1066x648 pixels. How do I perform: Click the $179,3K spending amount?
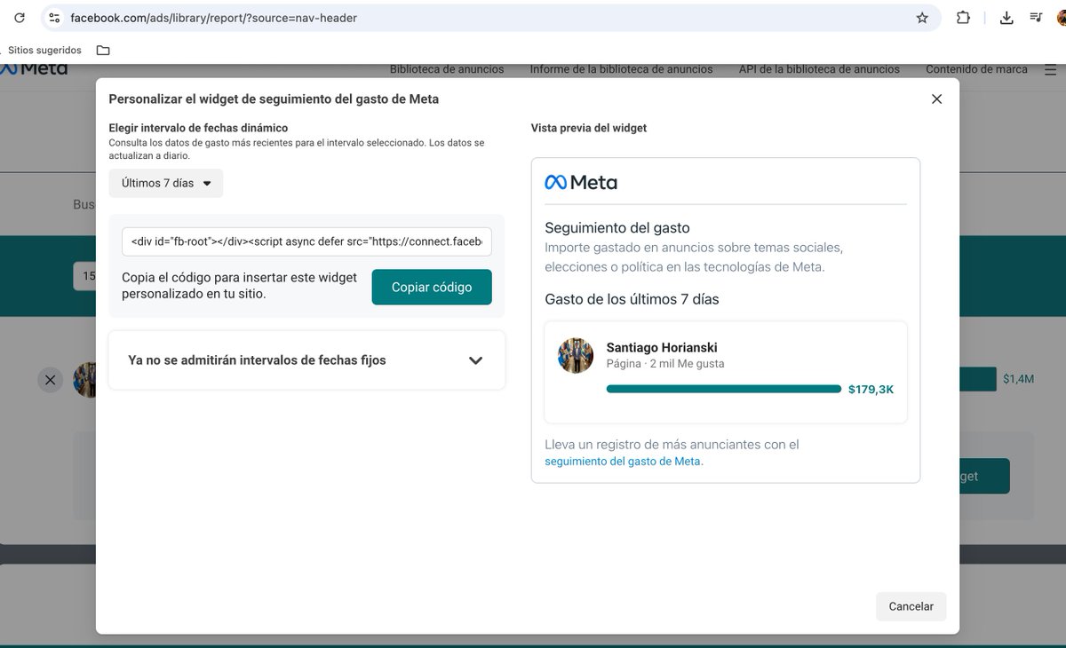coord(871,389)
